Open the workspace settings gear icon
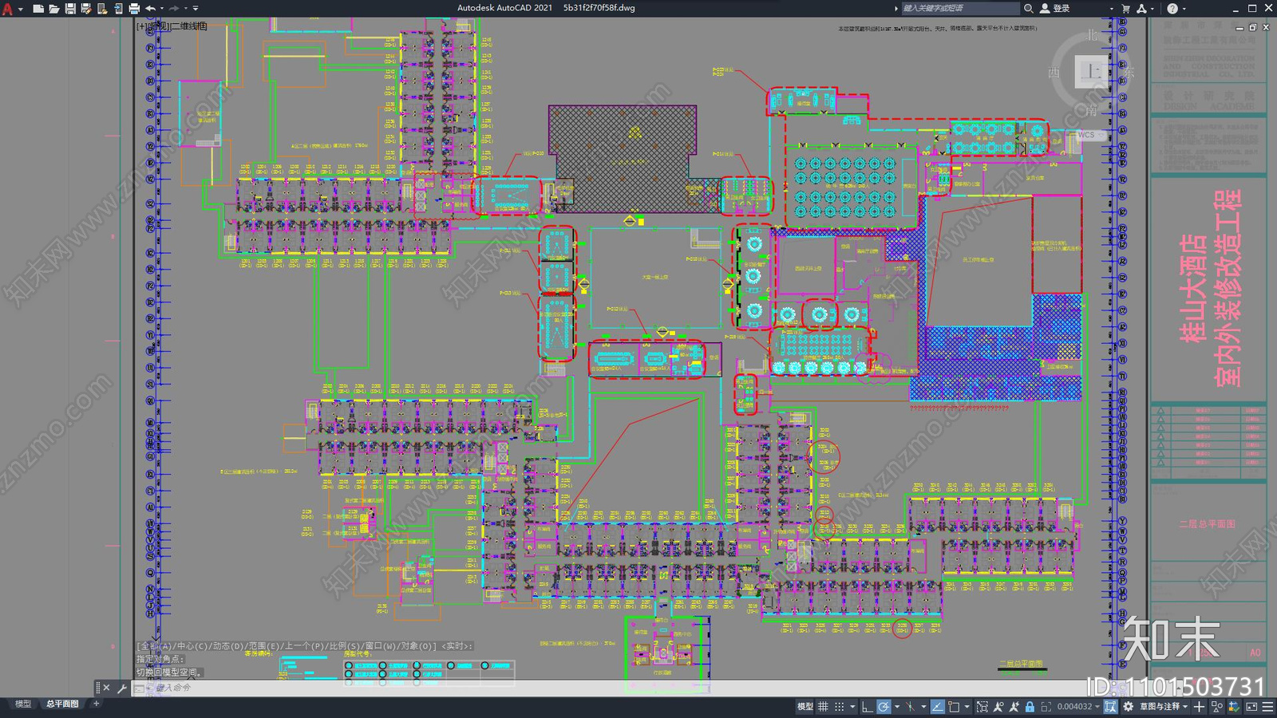 click(1128, 706)
